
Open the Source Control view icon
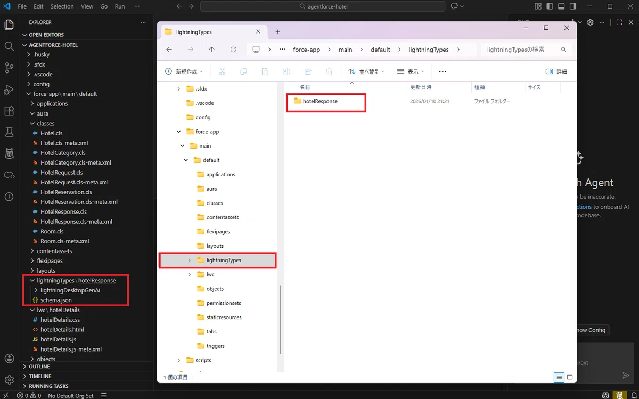pyautogui.click(x=9, y=68)
